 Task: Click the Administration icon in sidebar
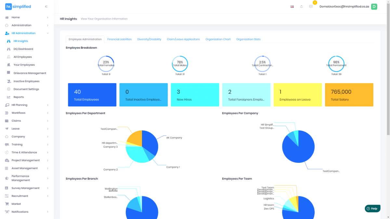pyautogui.click(x=7, y=25)
